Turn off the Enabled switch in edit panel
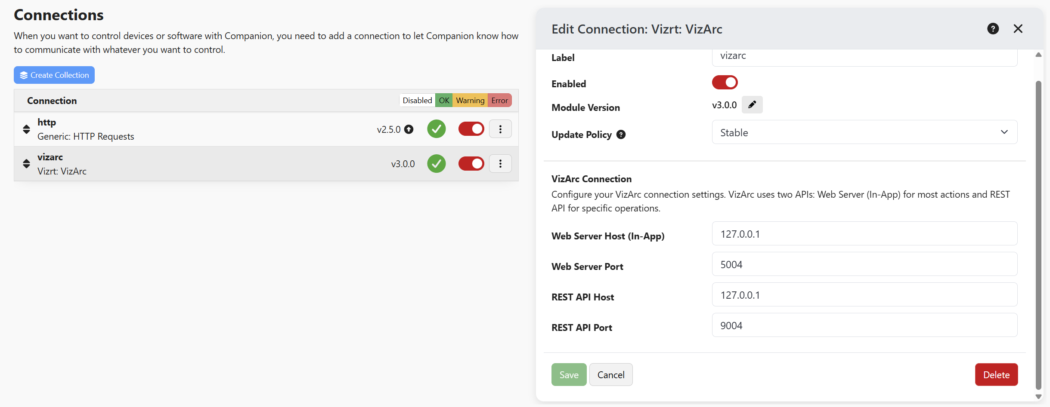This screenshot has width=1050, height=407. click(725, 83)
